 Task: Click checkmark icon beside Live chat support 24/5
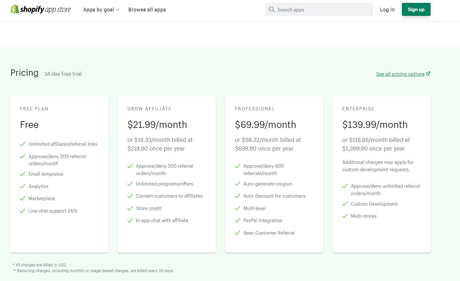click(23, 211)
